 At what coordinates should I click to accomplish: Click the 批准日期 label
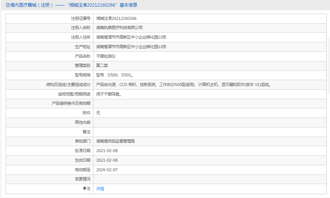(83, 151)
